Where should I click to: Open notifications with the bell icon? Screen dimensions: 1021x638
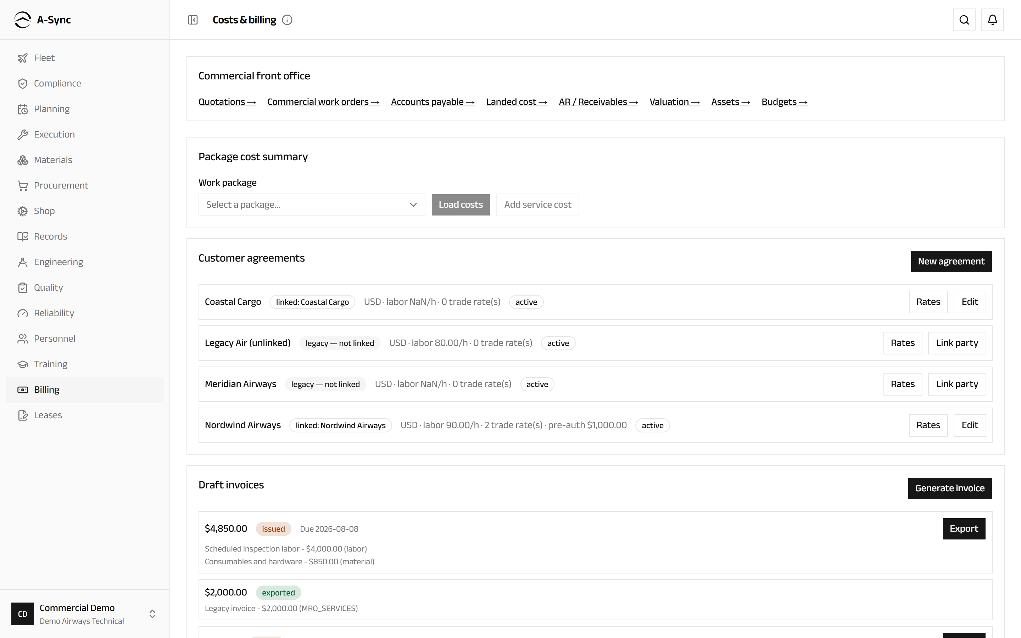pyautogui.click(x=992, y=20)
